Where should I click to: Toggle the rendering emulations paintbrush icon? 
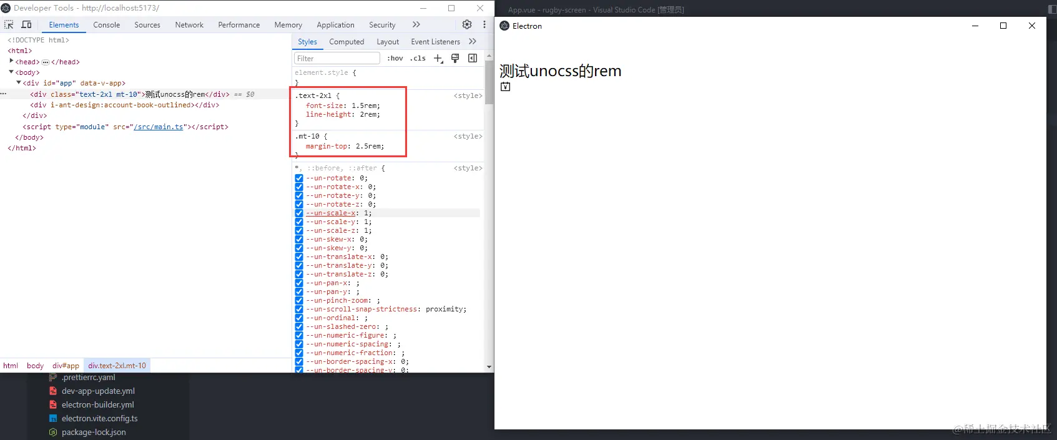(455, 58)
